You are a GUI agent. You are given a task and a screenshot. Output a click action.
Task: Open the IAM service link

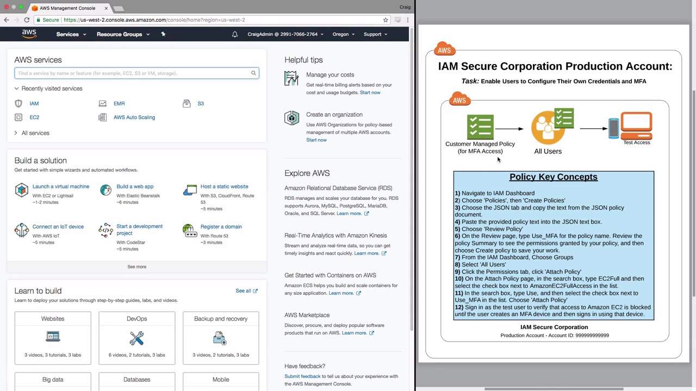click(x=34, y=103)
